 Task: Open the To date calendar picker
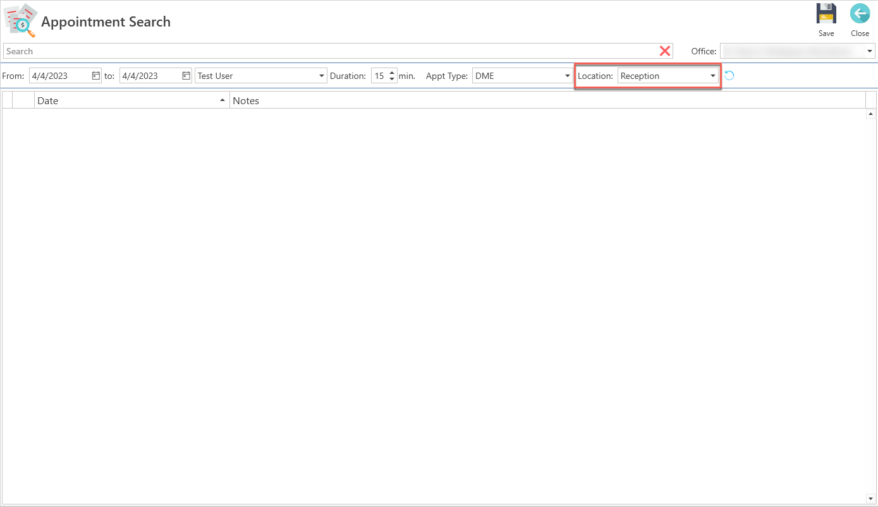[186, 76]
